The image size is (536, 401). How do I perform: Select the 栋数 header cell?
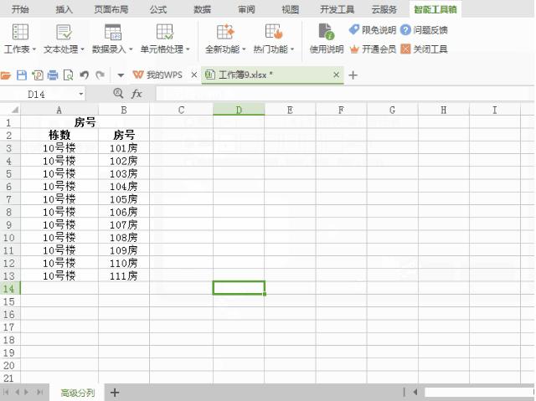(59, 135)
